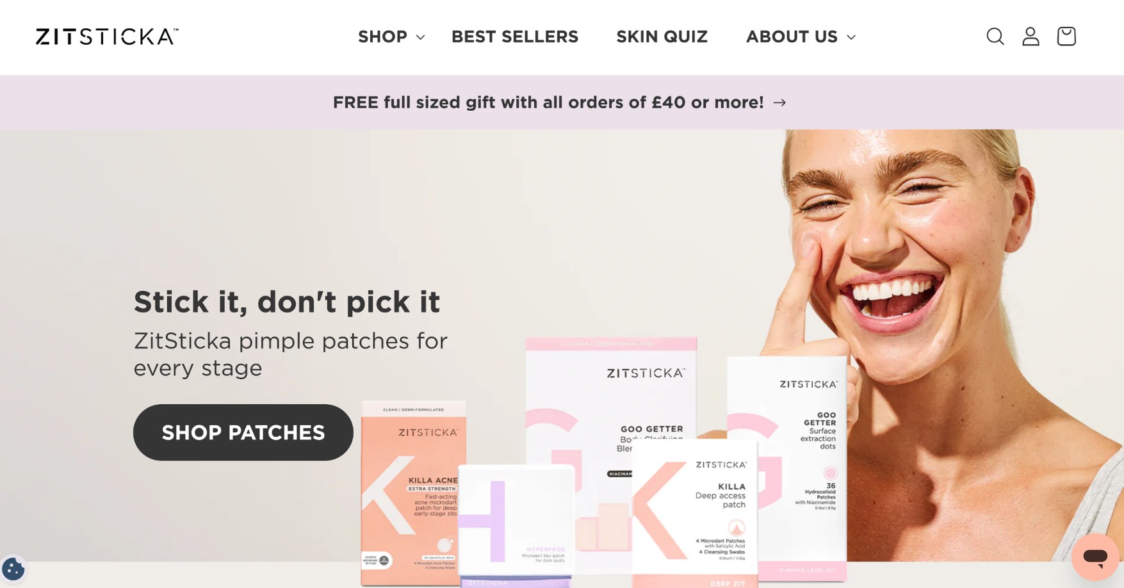This screenshot has width=1124, height=588.
Task: Go to BEST SELLERS page
Action: tap(515, 37)
